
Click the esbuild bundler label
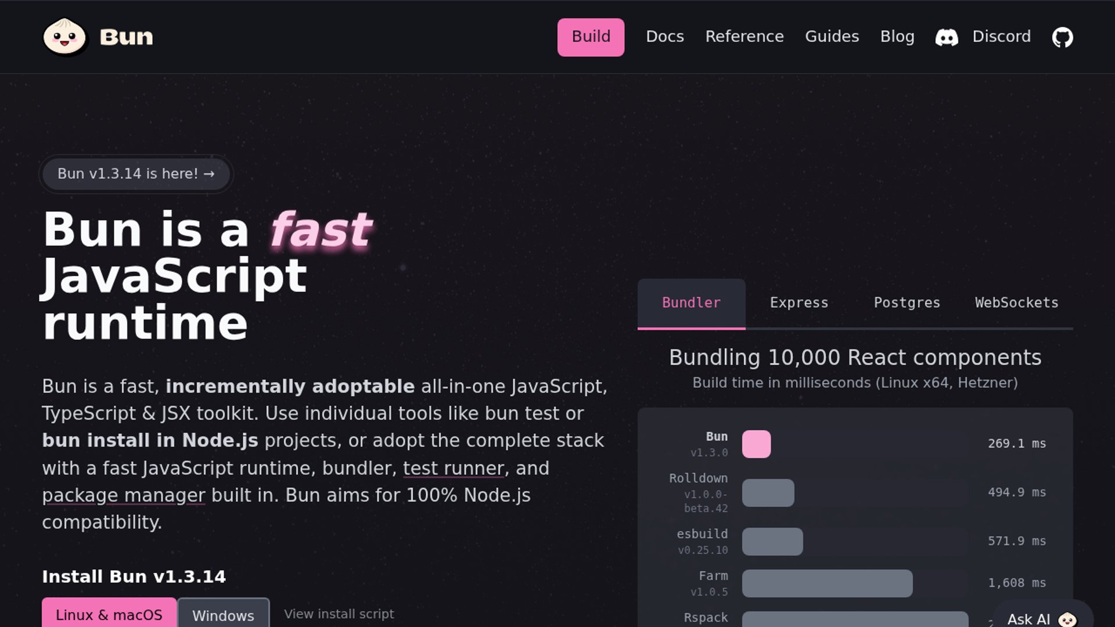point(702,534)
